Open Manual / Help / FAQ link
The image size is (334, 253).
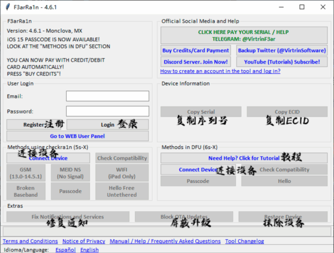pos(165,241)
